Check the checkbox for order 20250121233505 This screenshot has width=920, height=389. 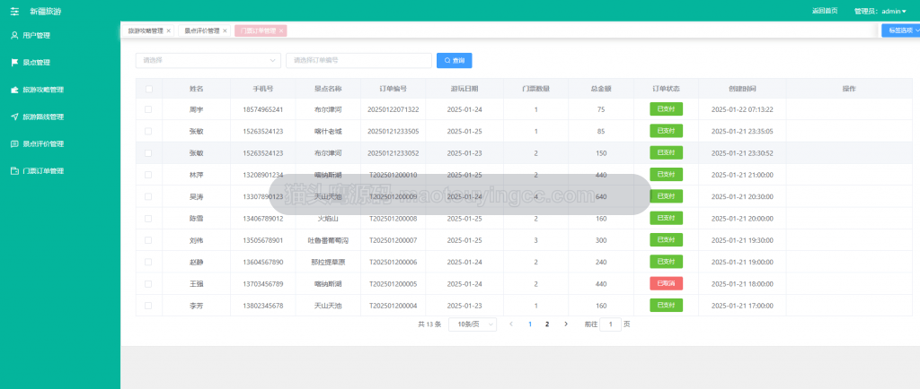coord(148,131)
